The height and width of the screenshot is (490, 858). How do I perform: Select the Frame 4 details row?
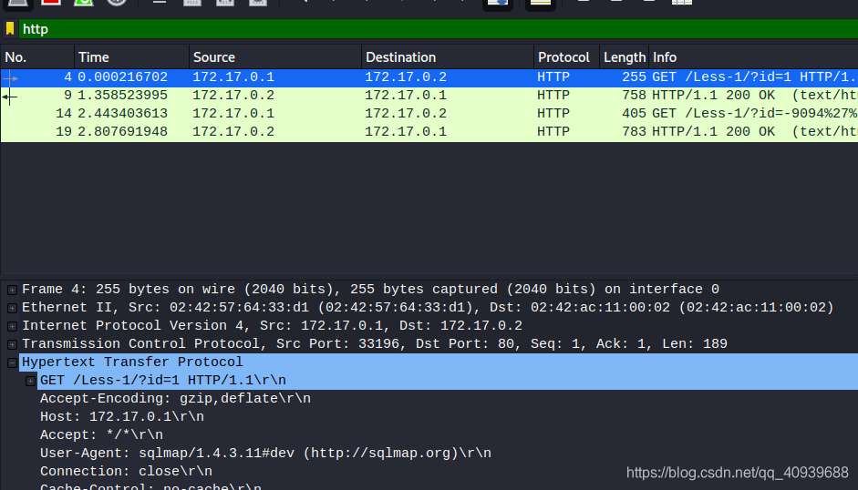(x=370, y=290)
